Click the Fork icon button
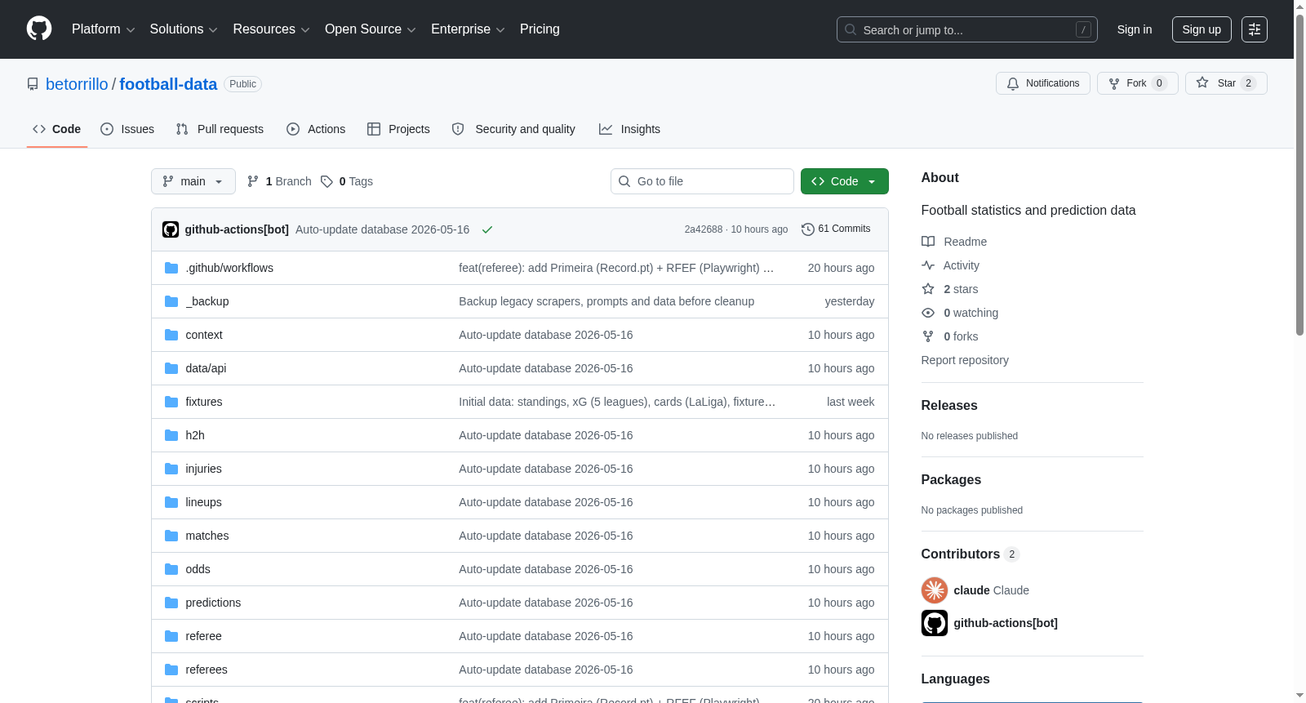Viewport: 1306px width, 703px height. coord(1114,83)
